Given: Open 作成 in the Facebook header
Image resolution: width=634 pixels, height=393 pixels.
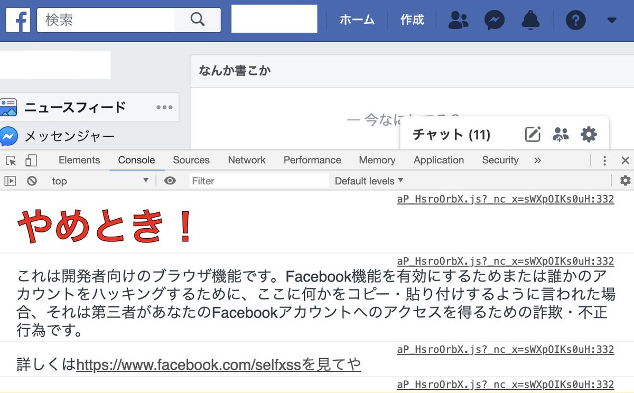Looking at the screenshot, I should coord(412,20).
